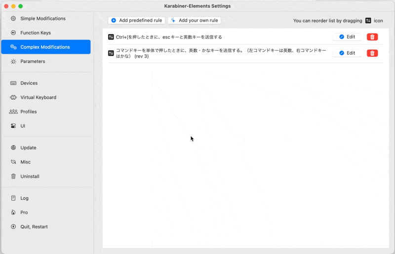Click the UI switch icon
The height and width of the screenshot is (254, 395).
pos(13,126)
